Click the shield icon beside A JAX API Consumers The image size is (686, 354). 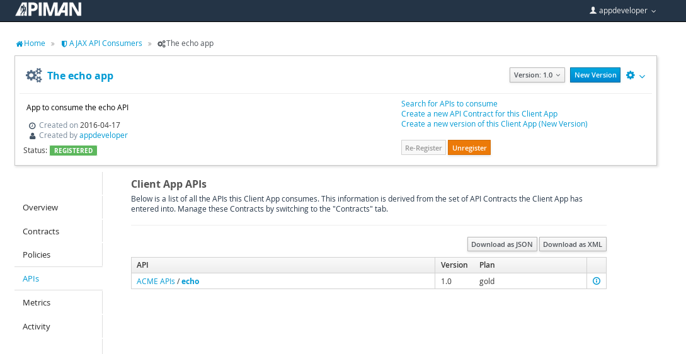[x=64, y=43]
